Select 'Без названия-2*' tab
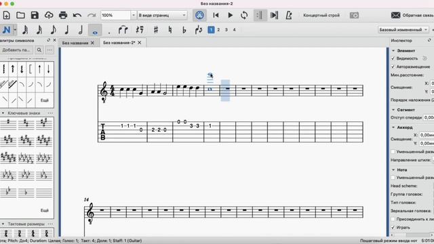Viewport: 434px width, 244px height. coord(119,43)
